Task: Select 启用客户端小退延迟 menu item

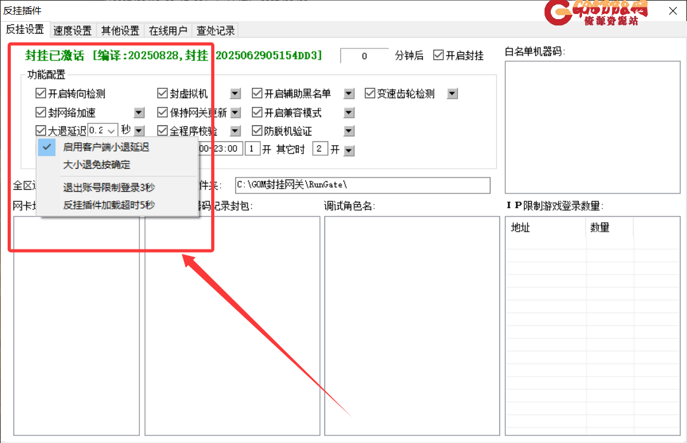Action: 106,147
